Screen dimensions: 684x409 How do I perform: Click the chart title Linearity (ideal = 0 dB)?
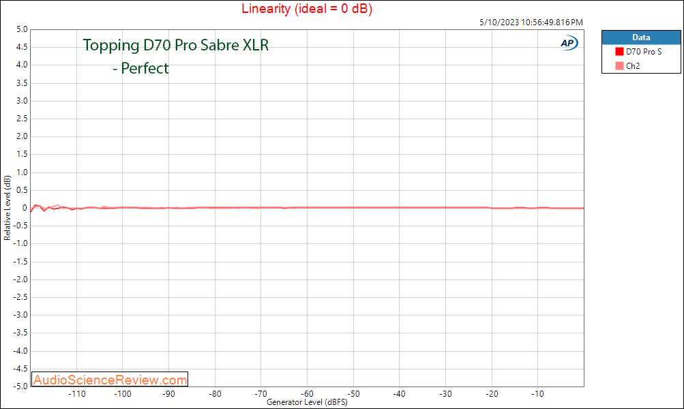tap(307, 8)
